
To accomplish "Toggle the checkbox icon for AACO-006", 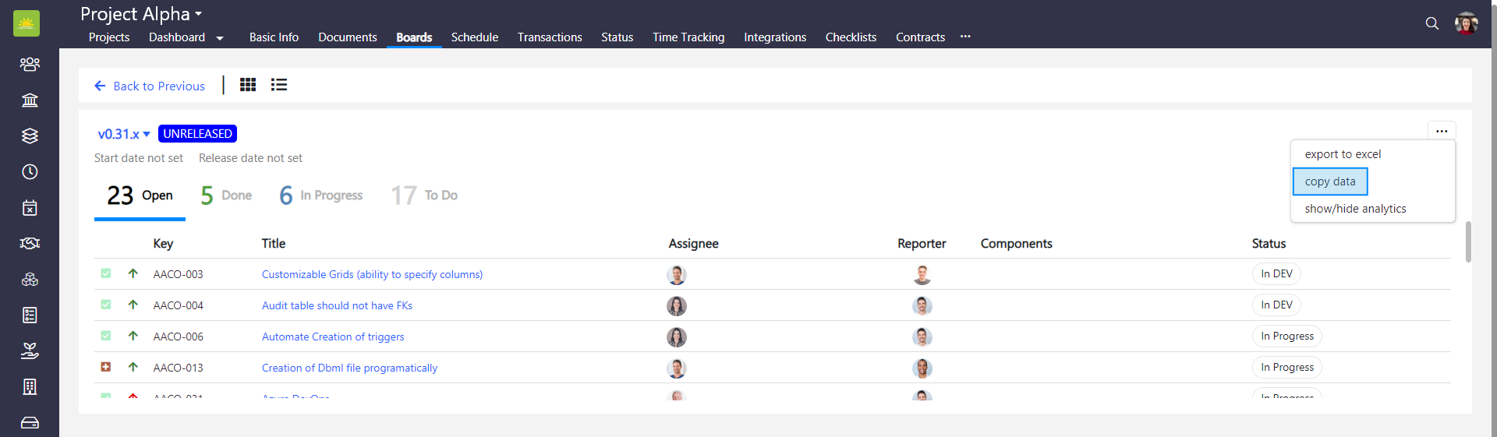I will click(106, 336).
